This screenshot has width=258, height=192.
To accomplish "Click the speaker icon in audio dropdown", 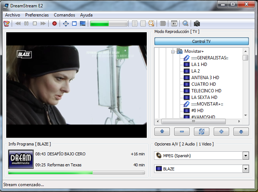I will coord(159,156).
